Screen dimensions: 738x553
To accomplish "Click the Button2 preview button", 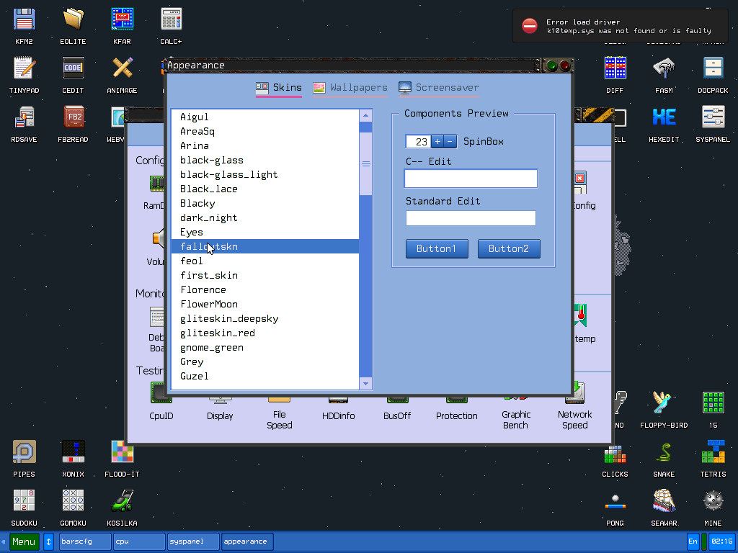I will [509, 248].
